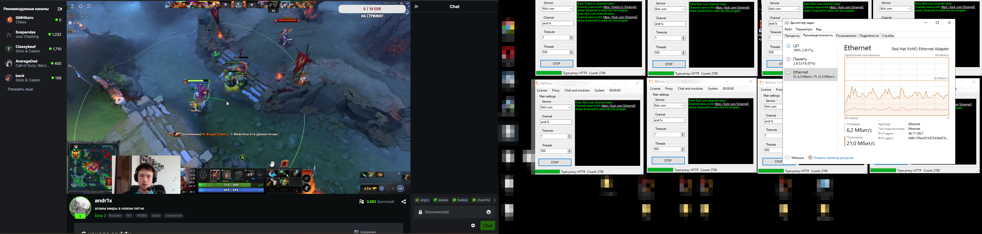982x234 pixels.
Task: Open the chat settings gear
Action: coord(473,226)
